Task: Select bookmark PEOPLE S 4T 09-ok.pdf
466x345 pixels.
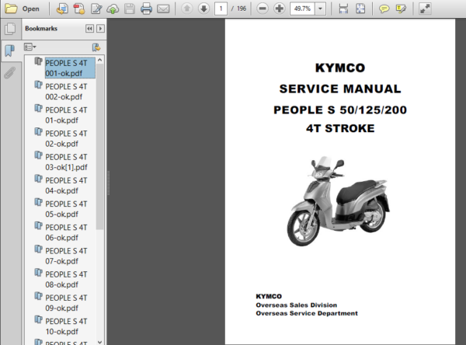Action: tap(66, 303)
